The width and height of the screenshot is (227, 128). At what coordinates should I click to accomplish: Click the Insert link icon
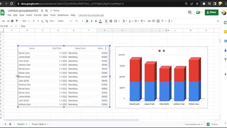[x=149, y=21]
